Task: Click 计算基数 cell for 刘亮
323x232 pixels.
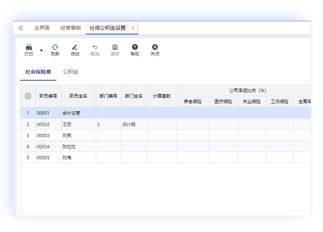Action: [x=162, y=136]
